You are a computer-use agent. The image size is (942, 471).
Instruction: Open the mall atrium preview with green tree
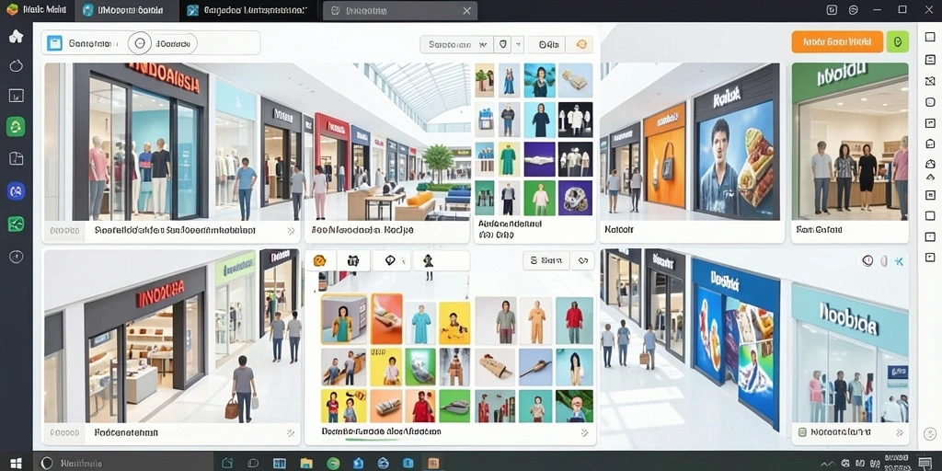click(x=387, y=142)
